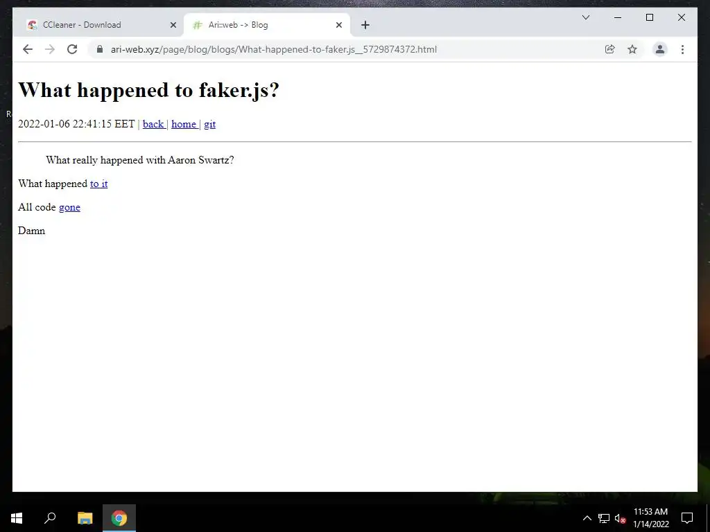The image size is (710, 532).
Task: Open the Windows Start menu
Action: pyautogui.click(x=17, y=518)
